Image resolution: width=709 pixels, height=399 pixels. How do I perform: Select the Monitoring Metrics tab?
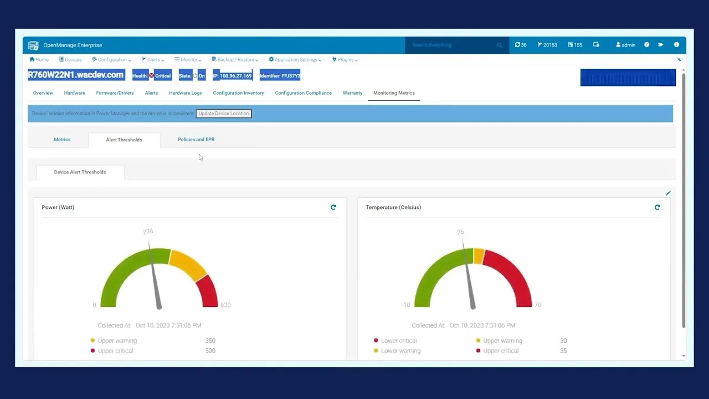pos(394,93)
